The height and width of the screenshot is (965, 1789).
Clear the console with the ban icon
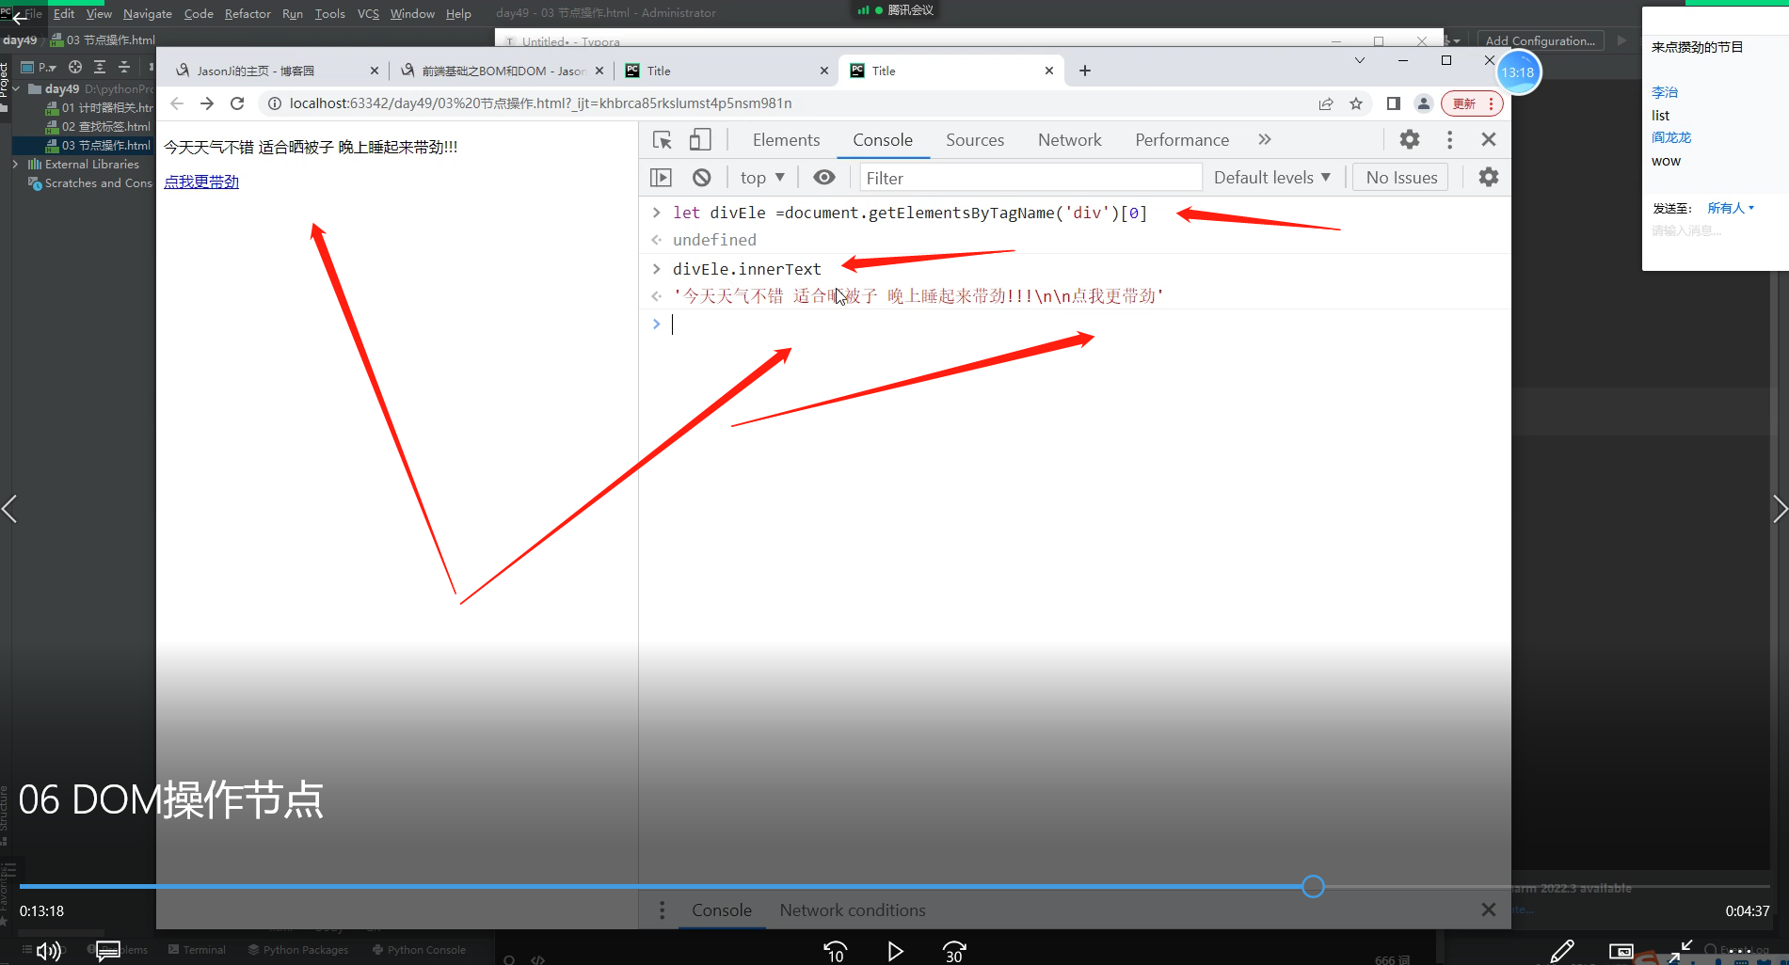point(702,178)
